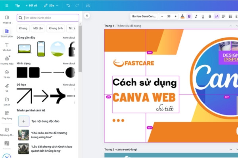
Task: Add the rounded square shape
Action: [x=34, y=72]
